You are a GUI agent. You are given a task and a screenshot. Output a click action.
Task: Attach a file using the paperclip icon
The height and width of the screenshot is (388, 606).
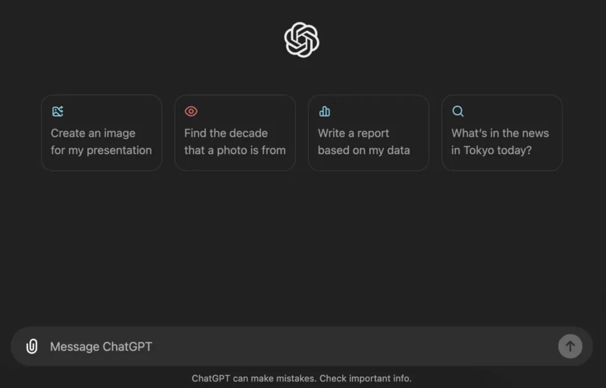32,347
